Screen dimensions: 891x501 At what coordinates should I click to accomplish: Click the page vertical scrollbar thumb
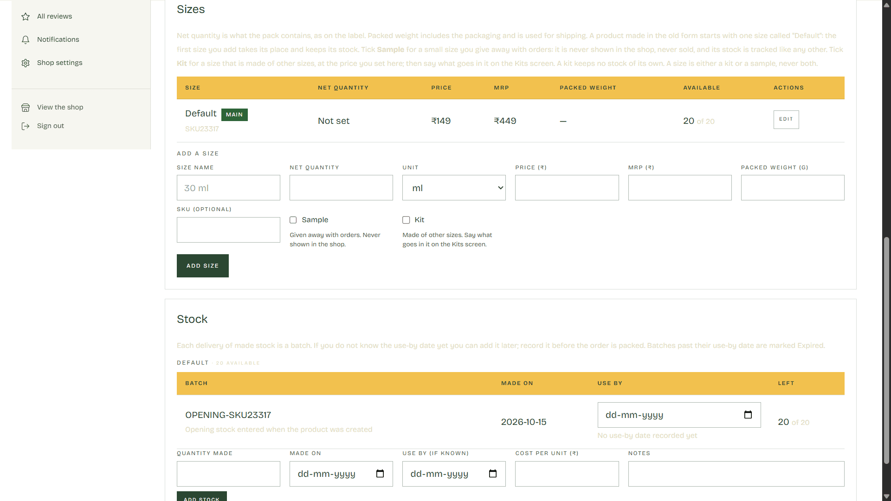click(886, 350)
